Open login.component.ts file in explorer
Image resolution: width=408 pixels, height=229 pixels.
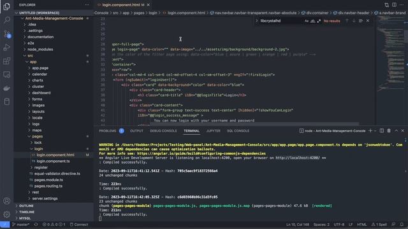pyautogui.click(x=53, y=161)
